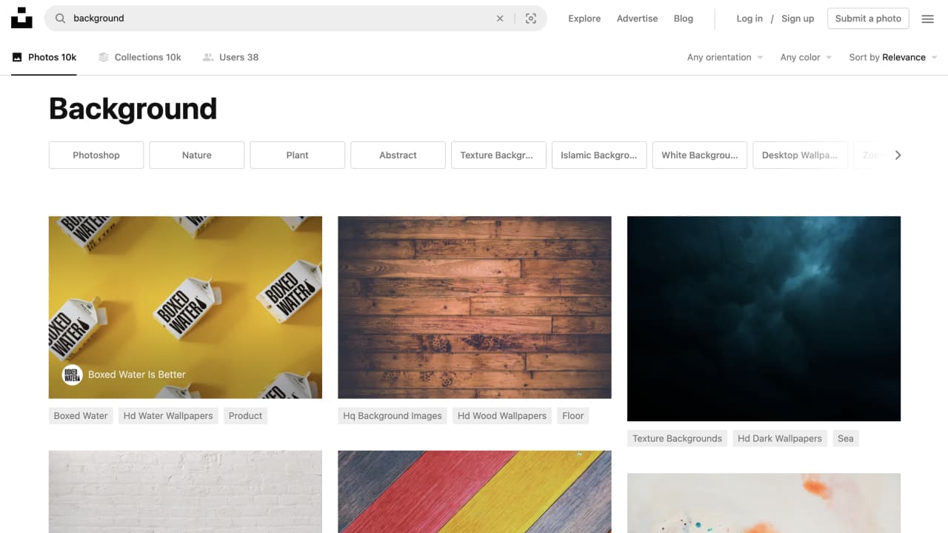The width and height of the screenshot is (948, 533).
Task: Click Hq Background Images tag
Action: point(393,416)
